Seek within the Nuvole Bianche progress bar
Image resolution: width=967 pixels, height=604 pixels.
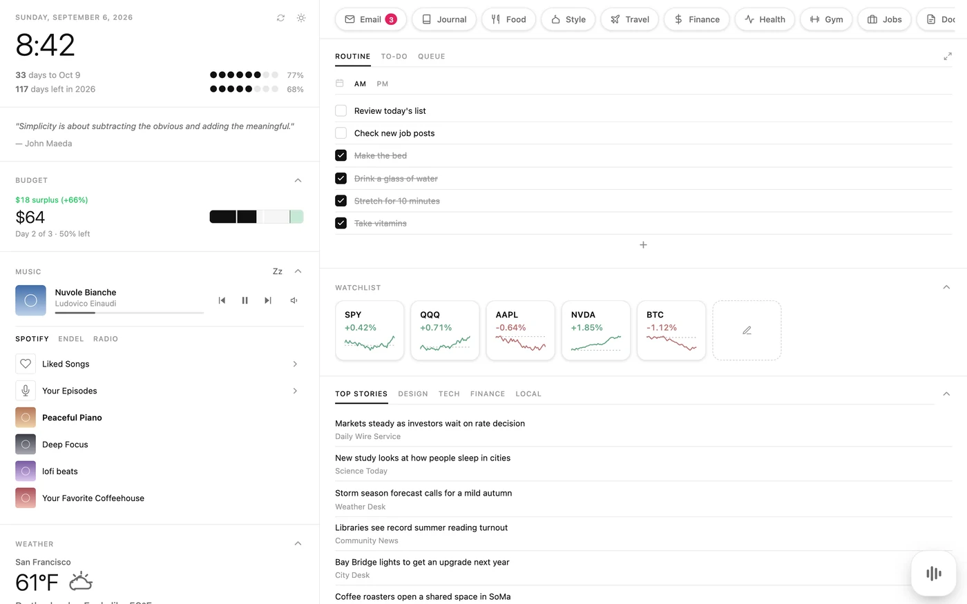(x=129, y=313)
